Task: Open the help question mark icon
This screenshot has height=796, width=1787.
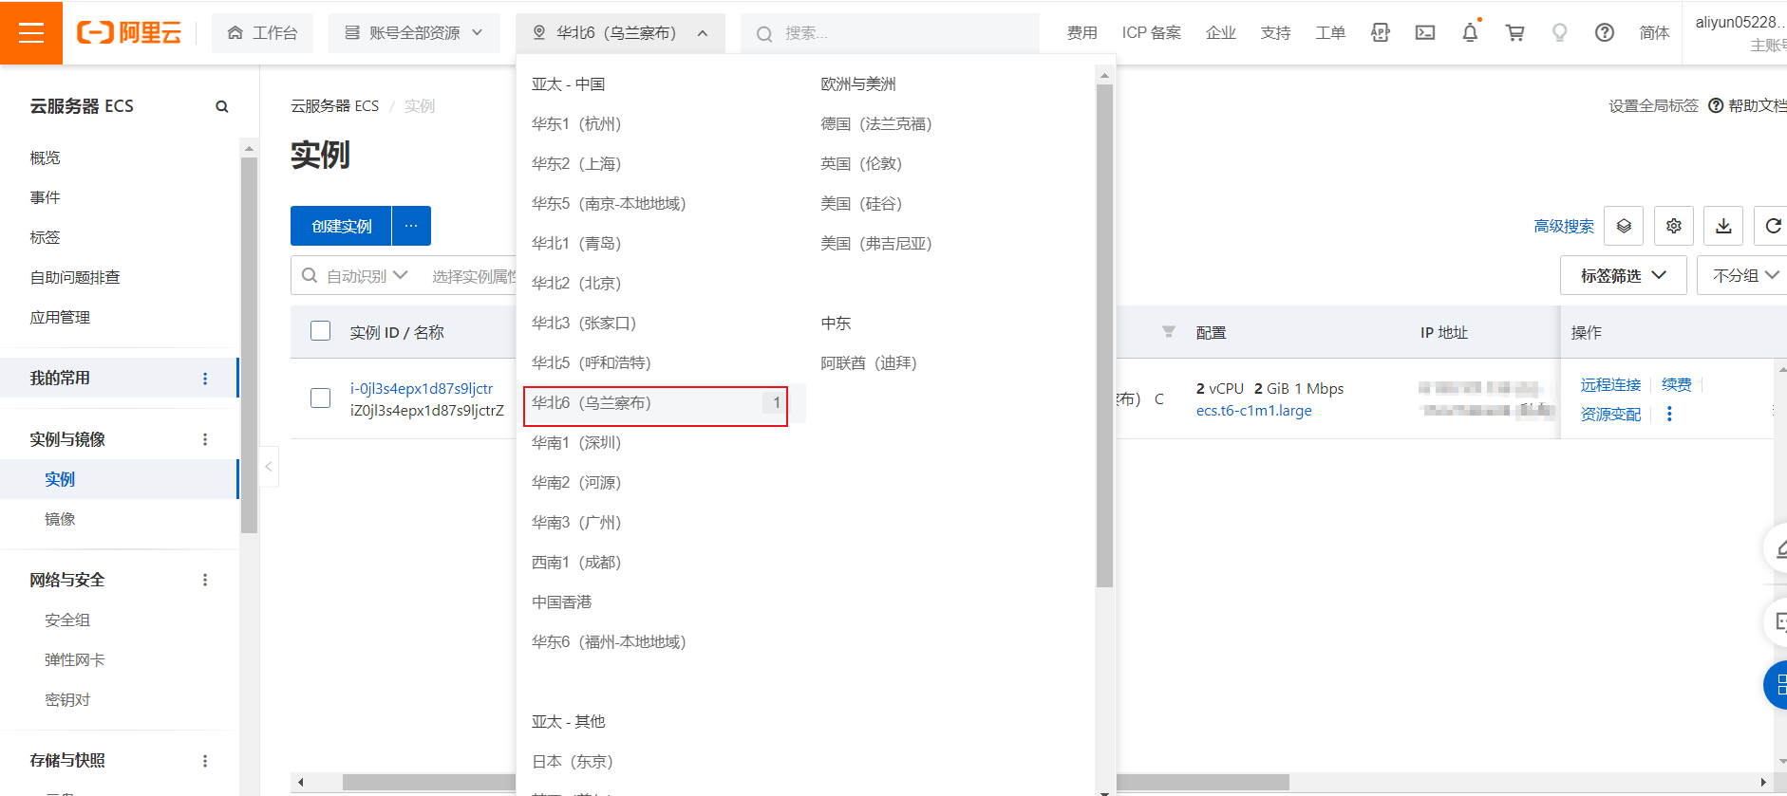Action: pyautogui.click(x=1605, y=33)
